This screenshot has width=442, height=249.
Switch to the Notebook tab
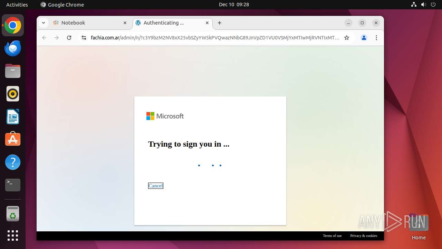click(90, 23)
